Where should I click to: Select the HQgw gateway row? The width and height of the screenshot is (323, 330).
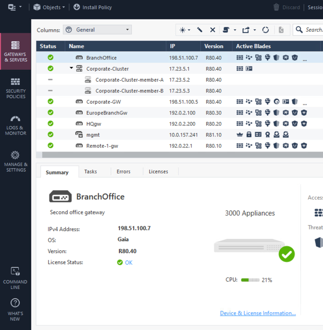tap(179, 124)
